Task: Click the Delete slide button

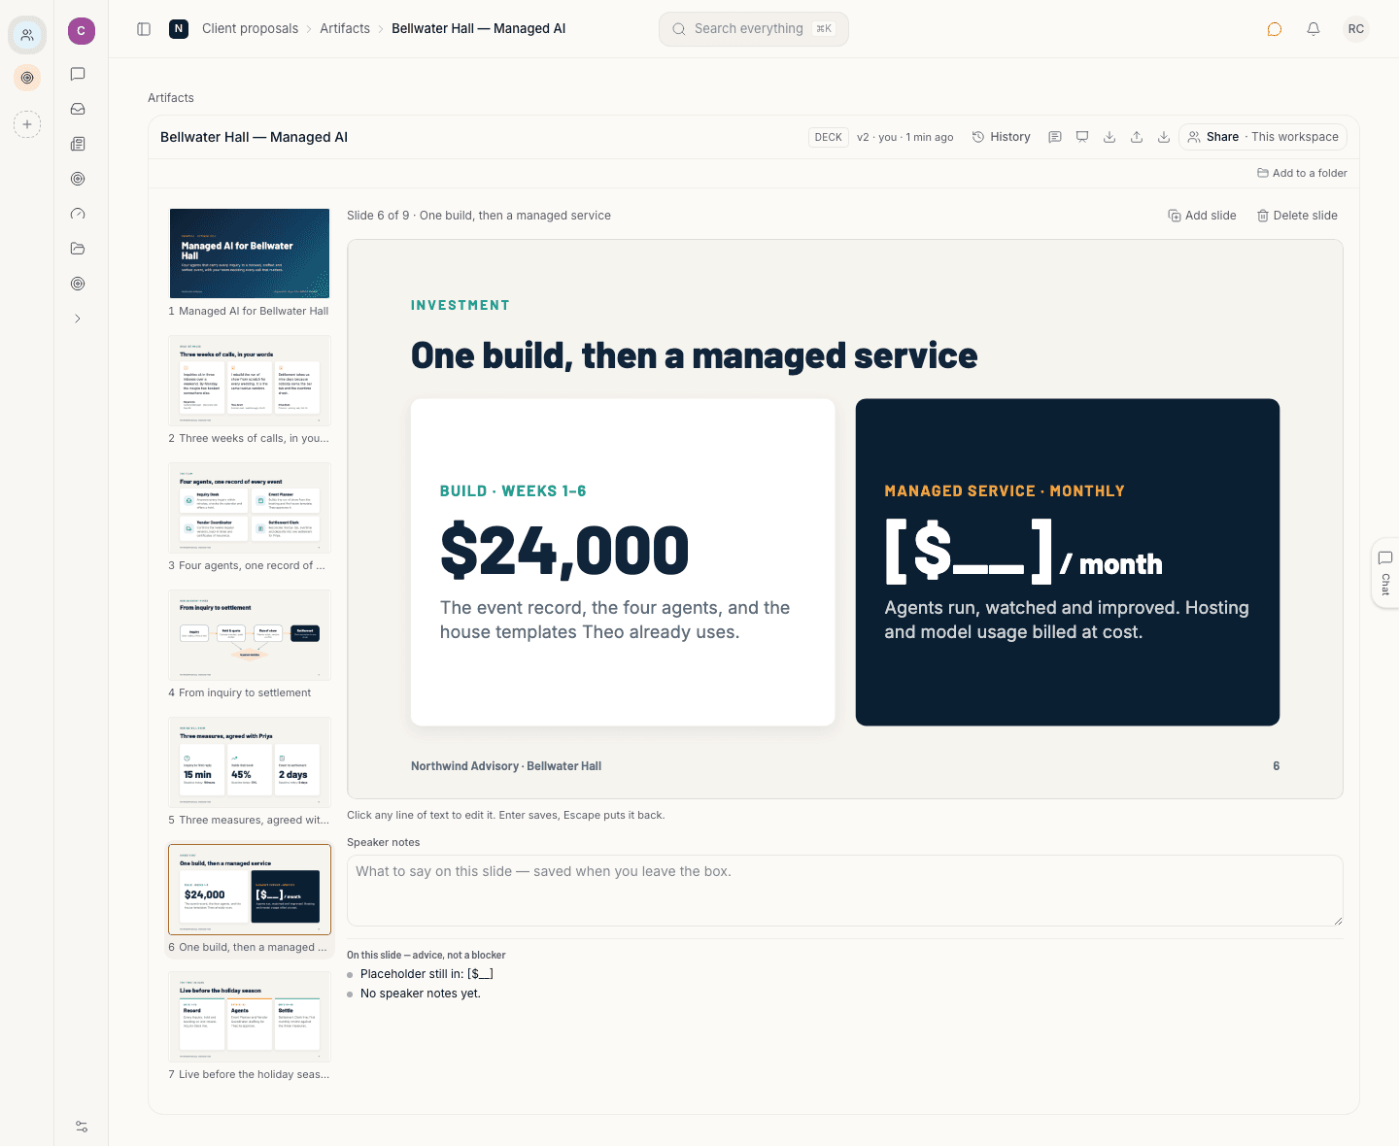Action: 1297,216
